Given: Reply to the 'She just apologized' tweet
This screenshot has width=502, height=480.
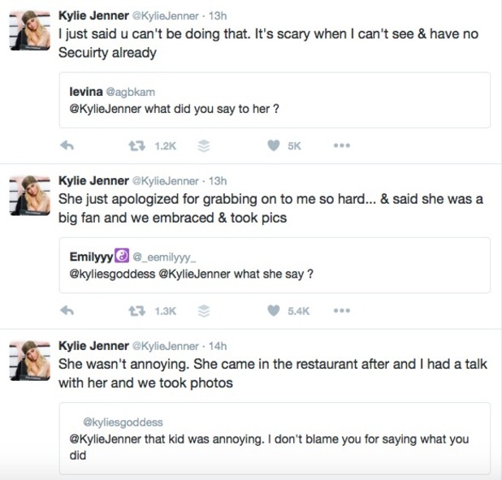Looking at the screenshot, I should (67, 310).
